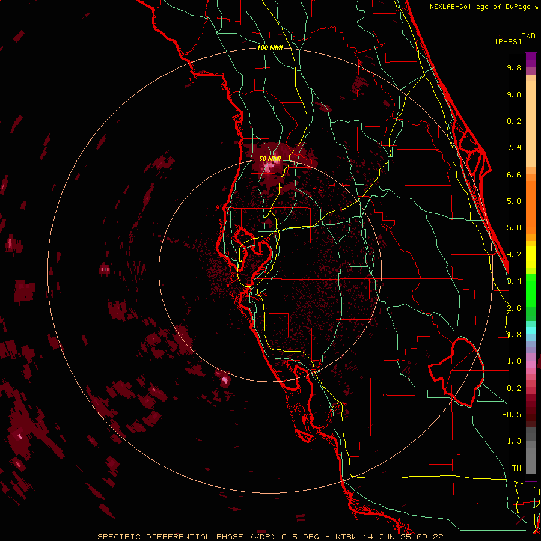
Task: Click the 1.0 scale value
Action: tap(514, 361)
